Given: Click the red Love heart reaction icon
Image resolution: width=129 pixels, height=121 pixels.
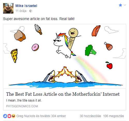Looking at the screenshot, I should pyautogui.click(x=9, y=116).
